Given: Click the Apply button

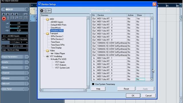Looking at the screenshot, I should [145, 89].
